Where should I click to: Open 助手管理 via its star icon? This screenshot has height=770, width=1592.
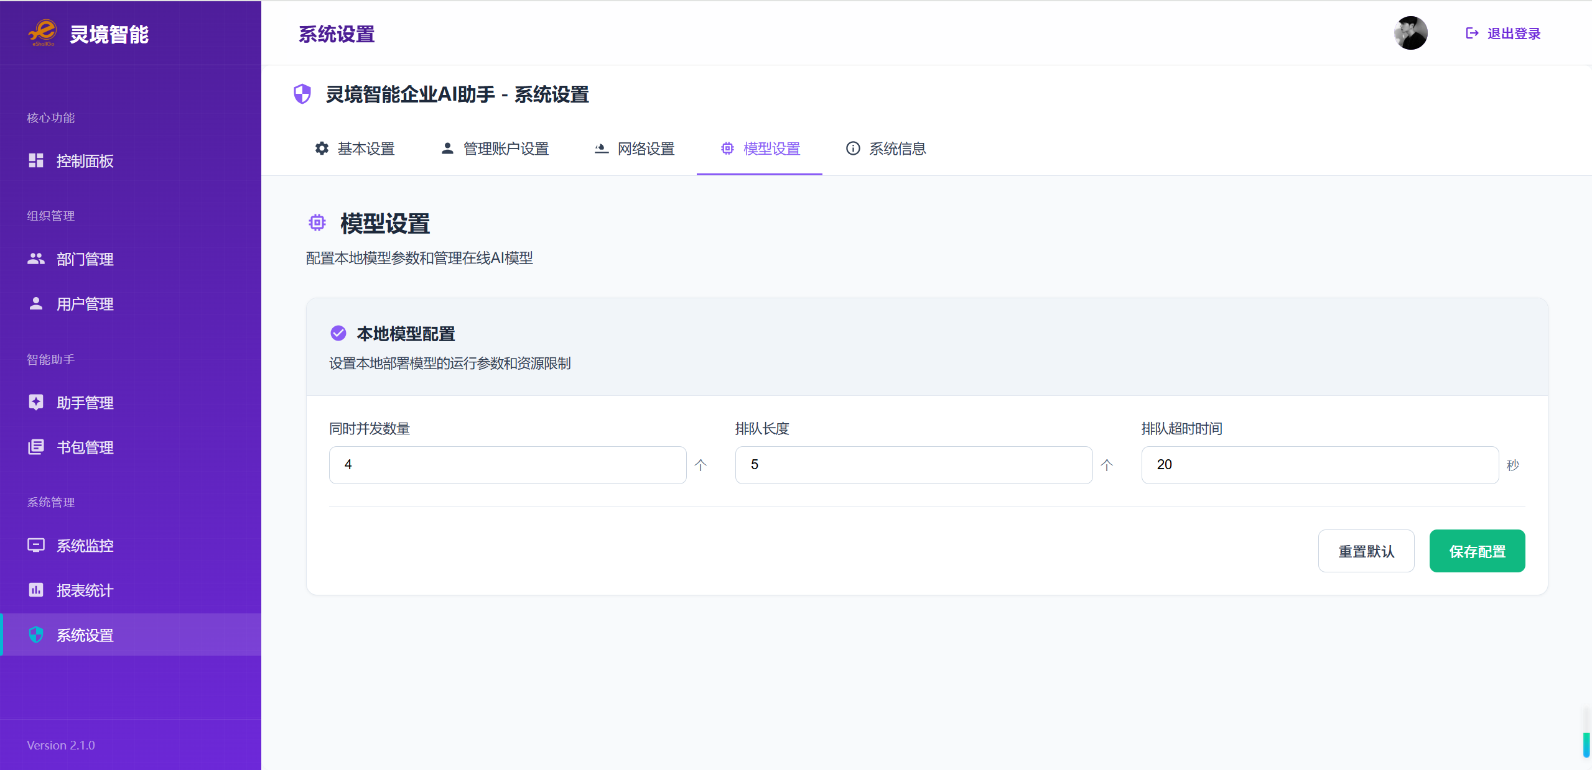click(x=36, y=403)
